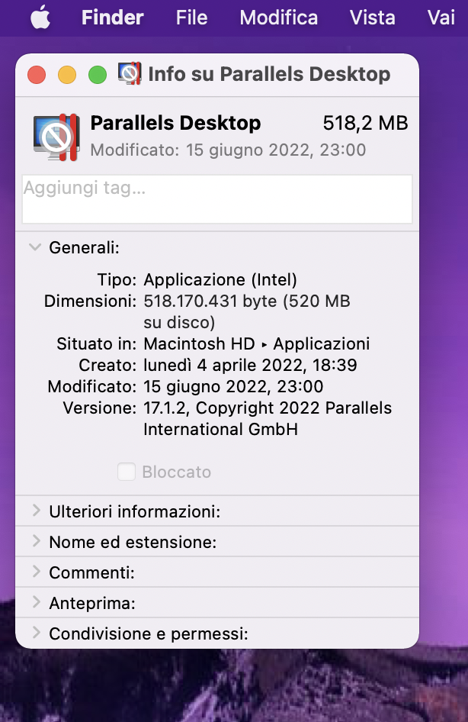Collapse the Generali section

click(x=35, y=247)
